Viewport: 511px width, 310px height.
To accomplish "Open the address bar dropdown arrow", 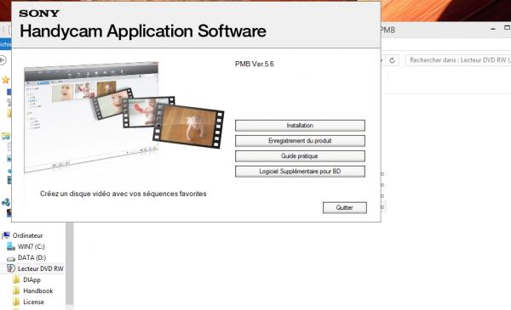I will pyautogui.click(x=381, y=60).
